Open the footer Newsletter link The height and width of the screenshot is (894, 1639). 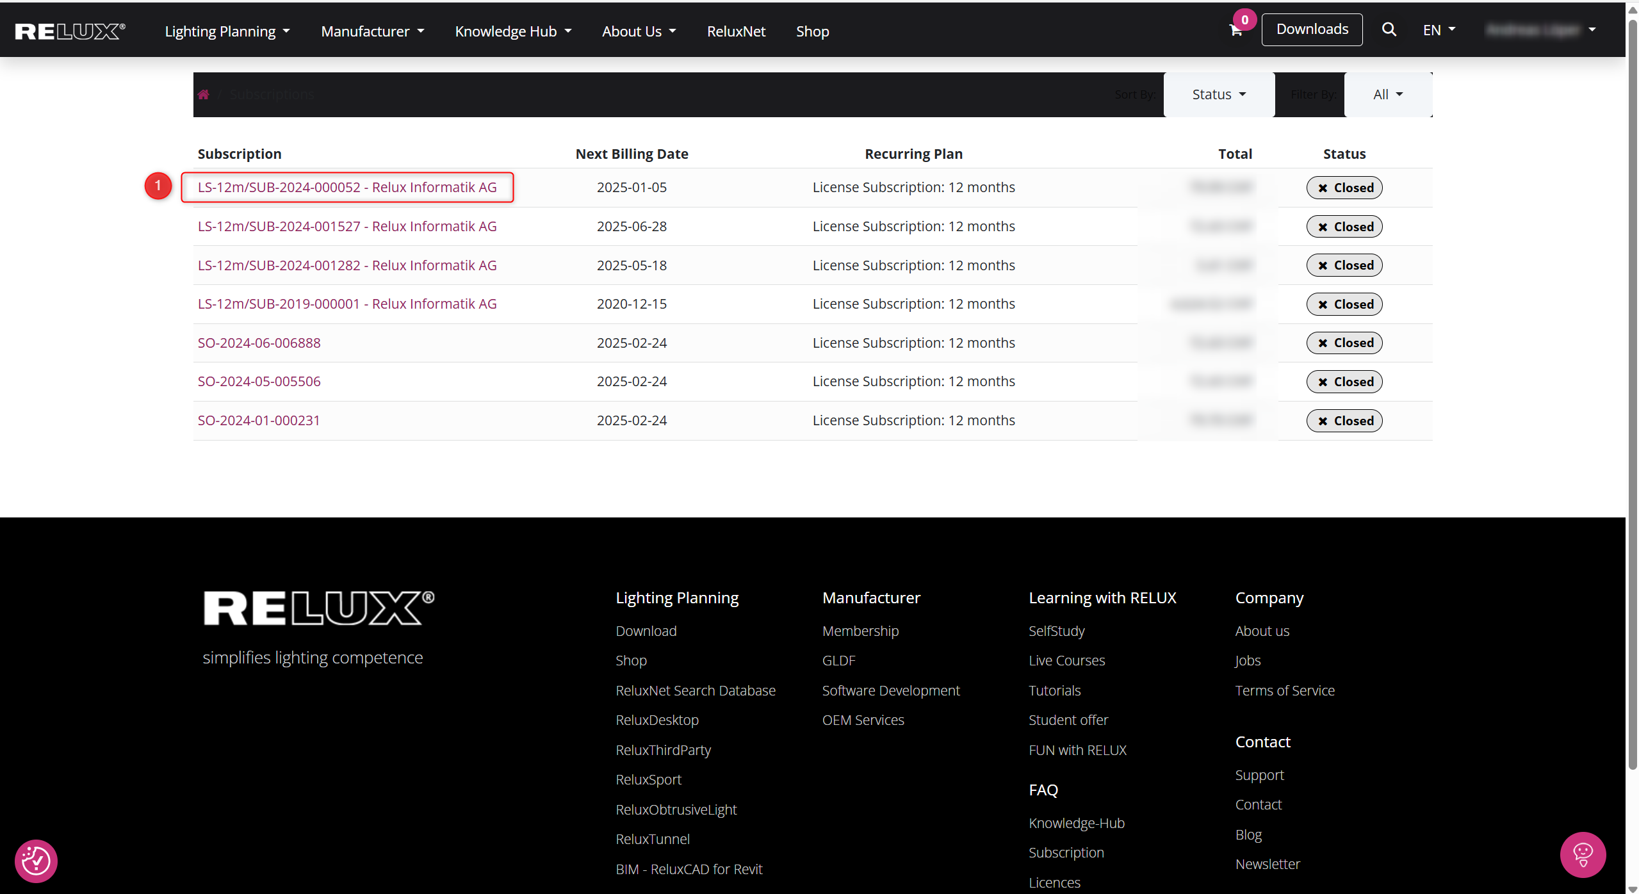[1268, 864]
